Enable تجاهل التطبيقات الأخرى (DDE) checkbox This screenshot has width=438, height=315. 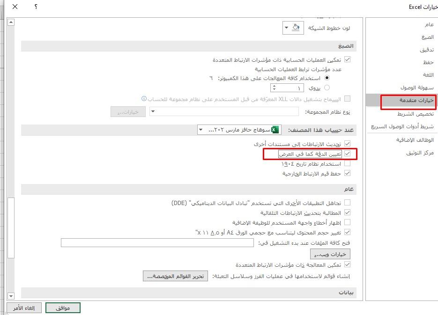pos(347,203)
